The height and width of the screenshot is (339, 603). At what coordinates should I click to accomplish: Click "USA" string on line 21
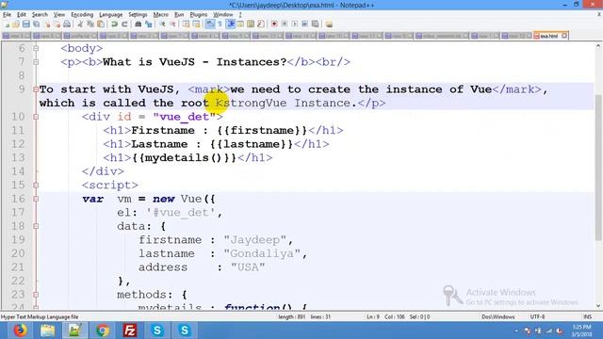(248, 267)
